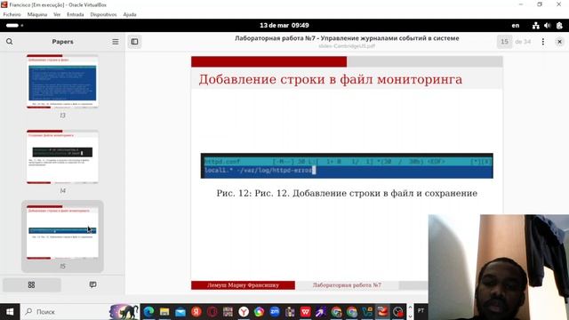The image size is (569, 320).
Task: Open the Zoom app from the taskbar
Action: point(275,312)
